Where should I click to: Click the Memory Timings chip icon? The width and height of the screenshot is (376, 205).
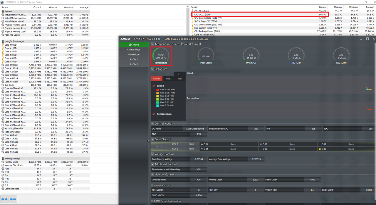3,159
